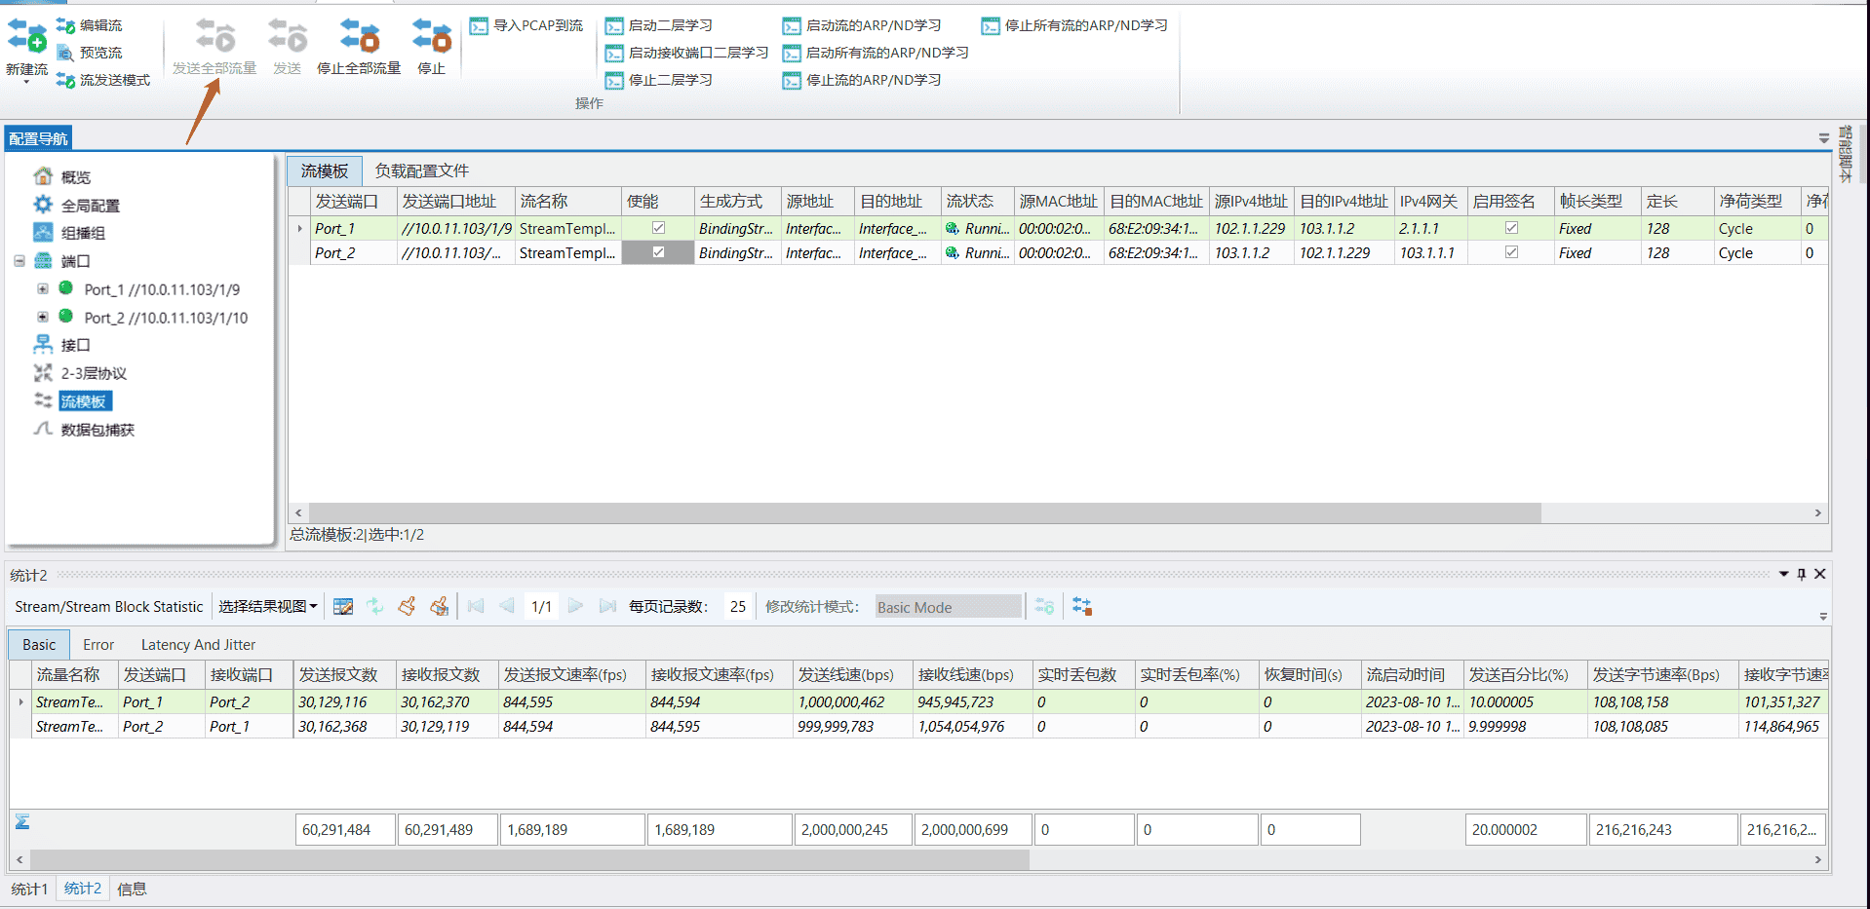Toggle 使能 checkbox for Port_2 stream
Image resolution: width=1870 pixels, height=909 pixels.
[x=658, y=252]
